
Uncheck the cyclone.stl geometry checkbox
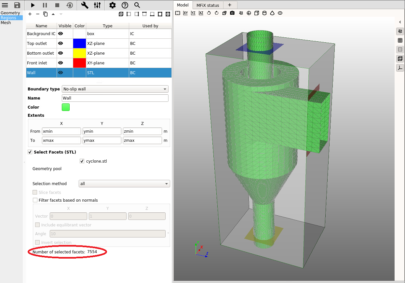coord(82,161)
